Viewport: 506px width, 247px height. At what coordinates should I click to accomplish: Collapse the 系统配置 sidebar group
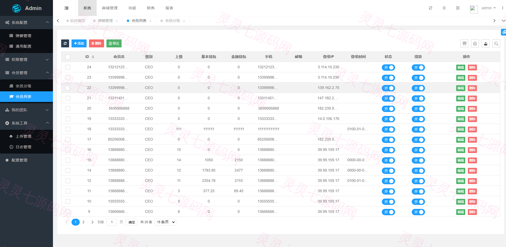pos(26,23)
